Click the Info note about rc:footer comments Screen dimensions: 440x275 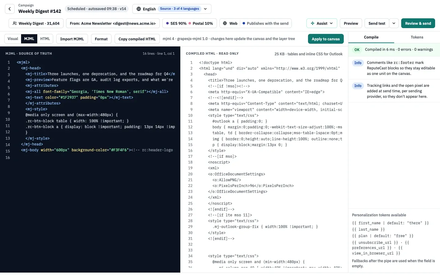[x=394, y=68]
